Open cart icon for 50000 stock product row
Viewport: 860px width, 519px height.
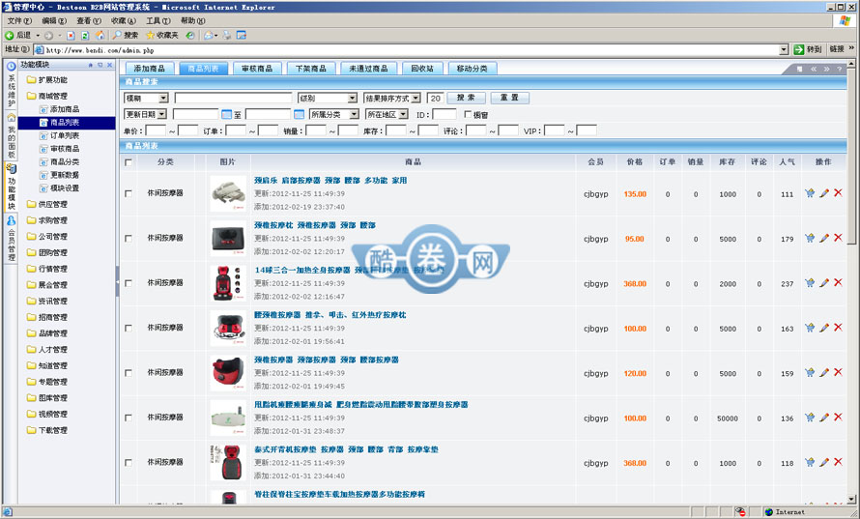[810, 418]
